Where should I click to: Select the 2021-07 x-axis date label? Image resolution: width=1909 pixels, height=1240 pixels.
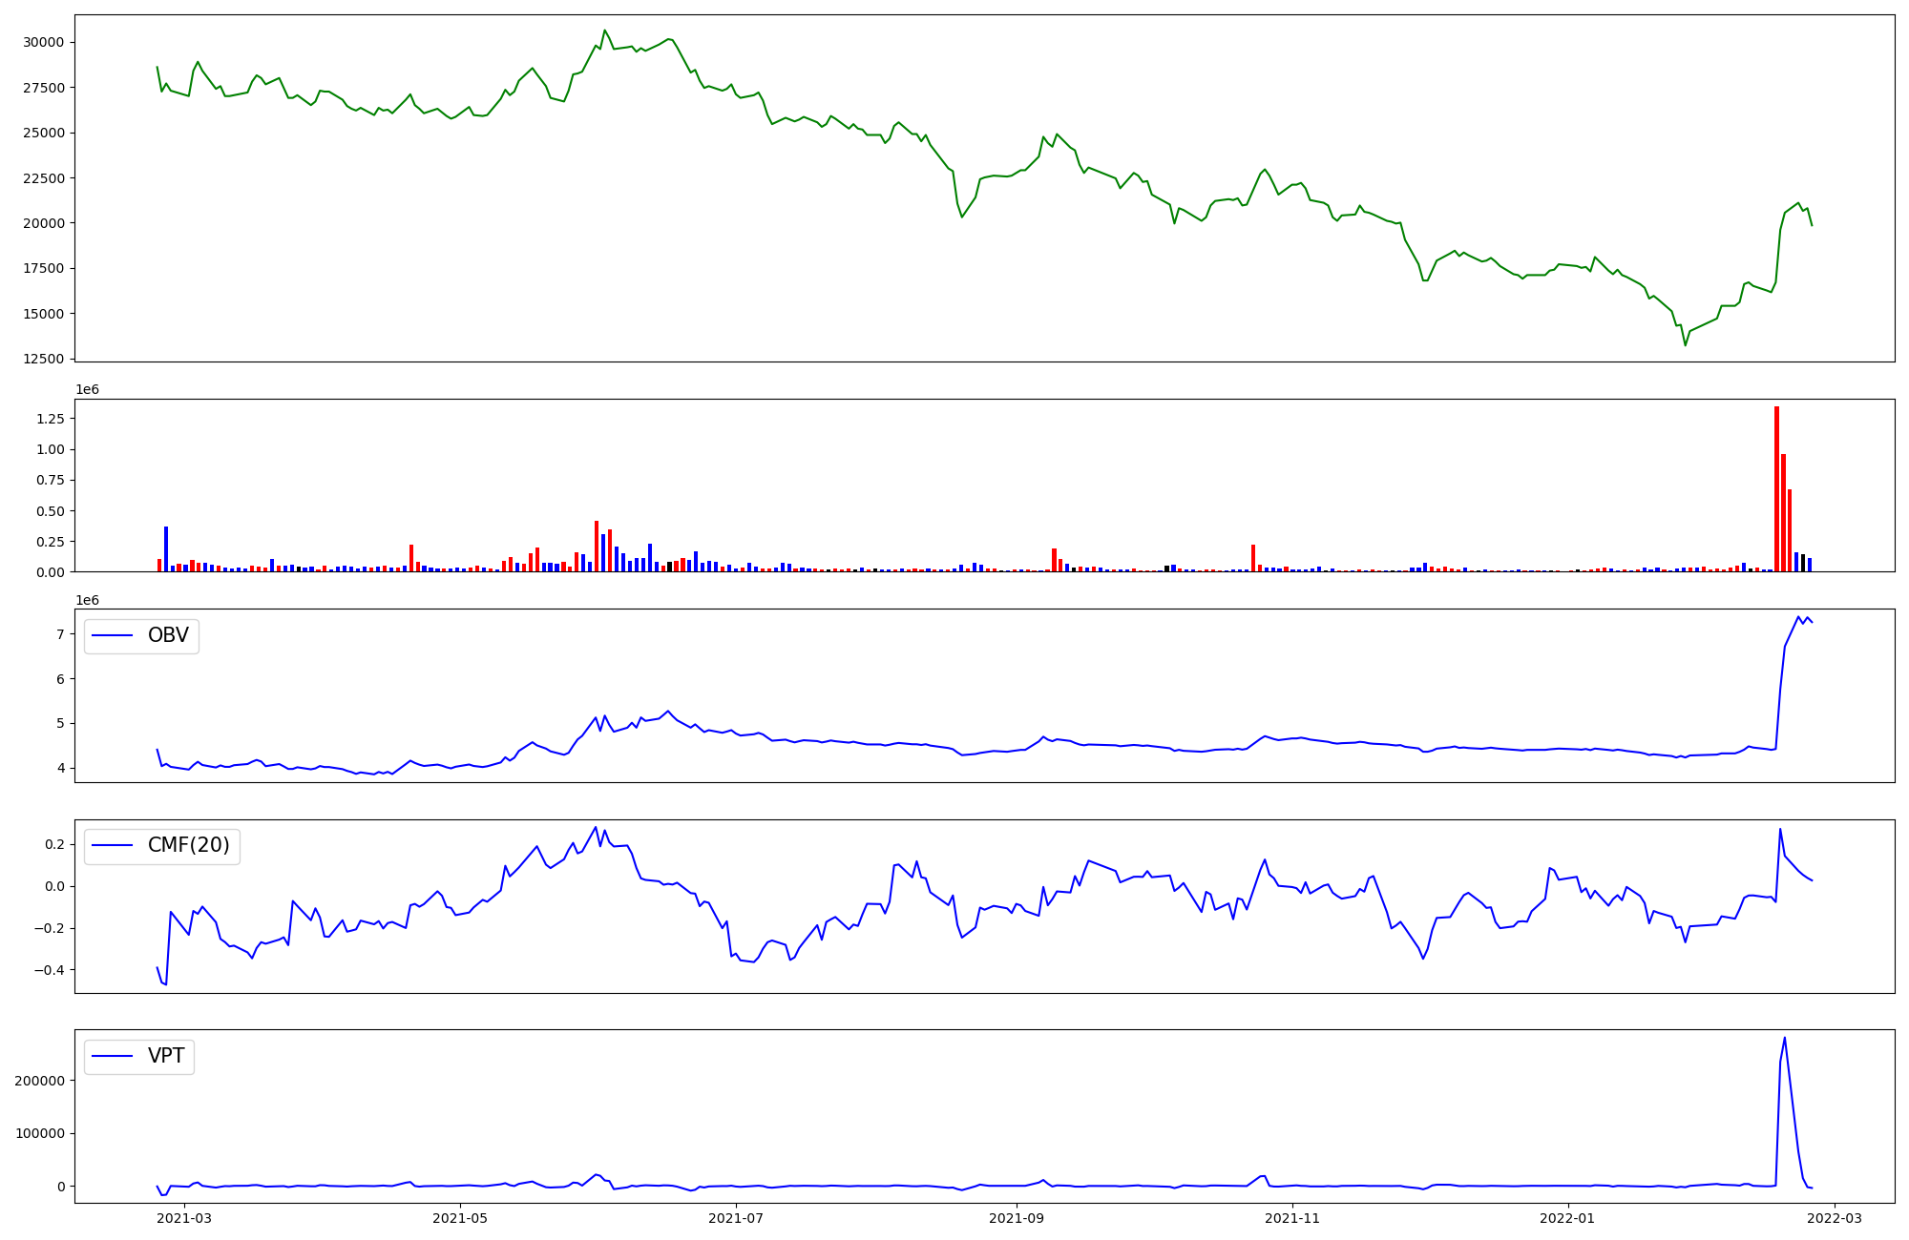click(737, 1218)
